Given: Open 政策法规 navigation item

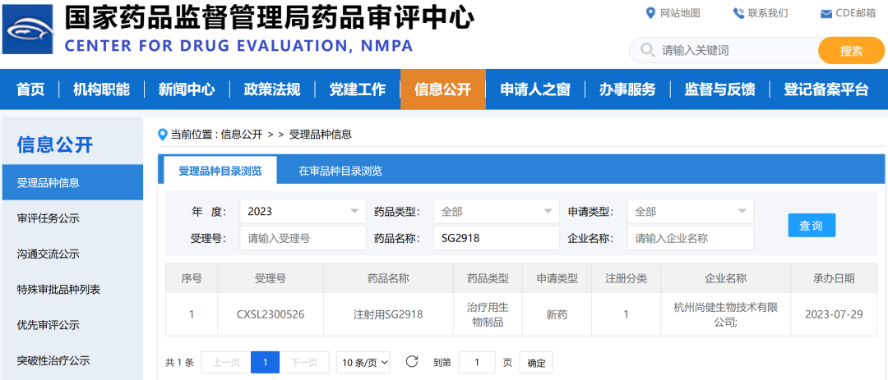Looking at the screenshot, I should pyautogui.click(x=272, y=89).
